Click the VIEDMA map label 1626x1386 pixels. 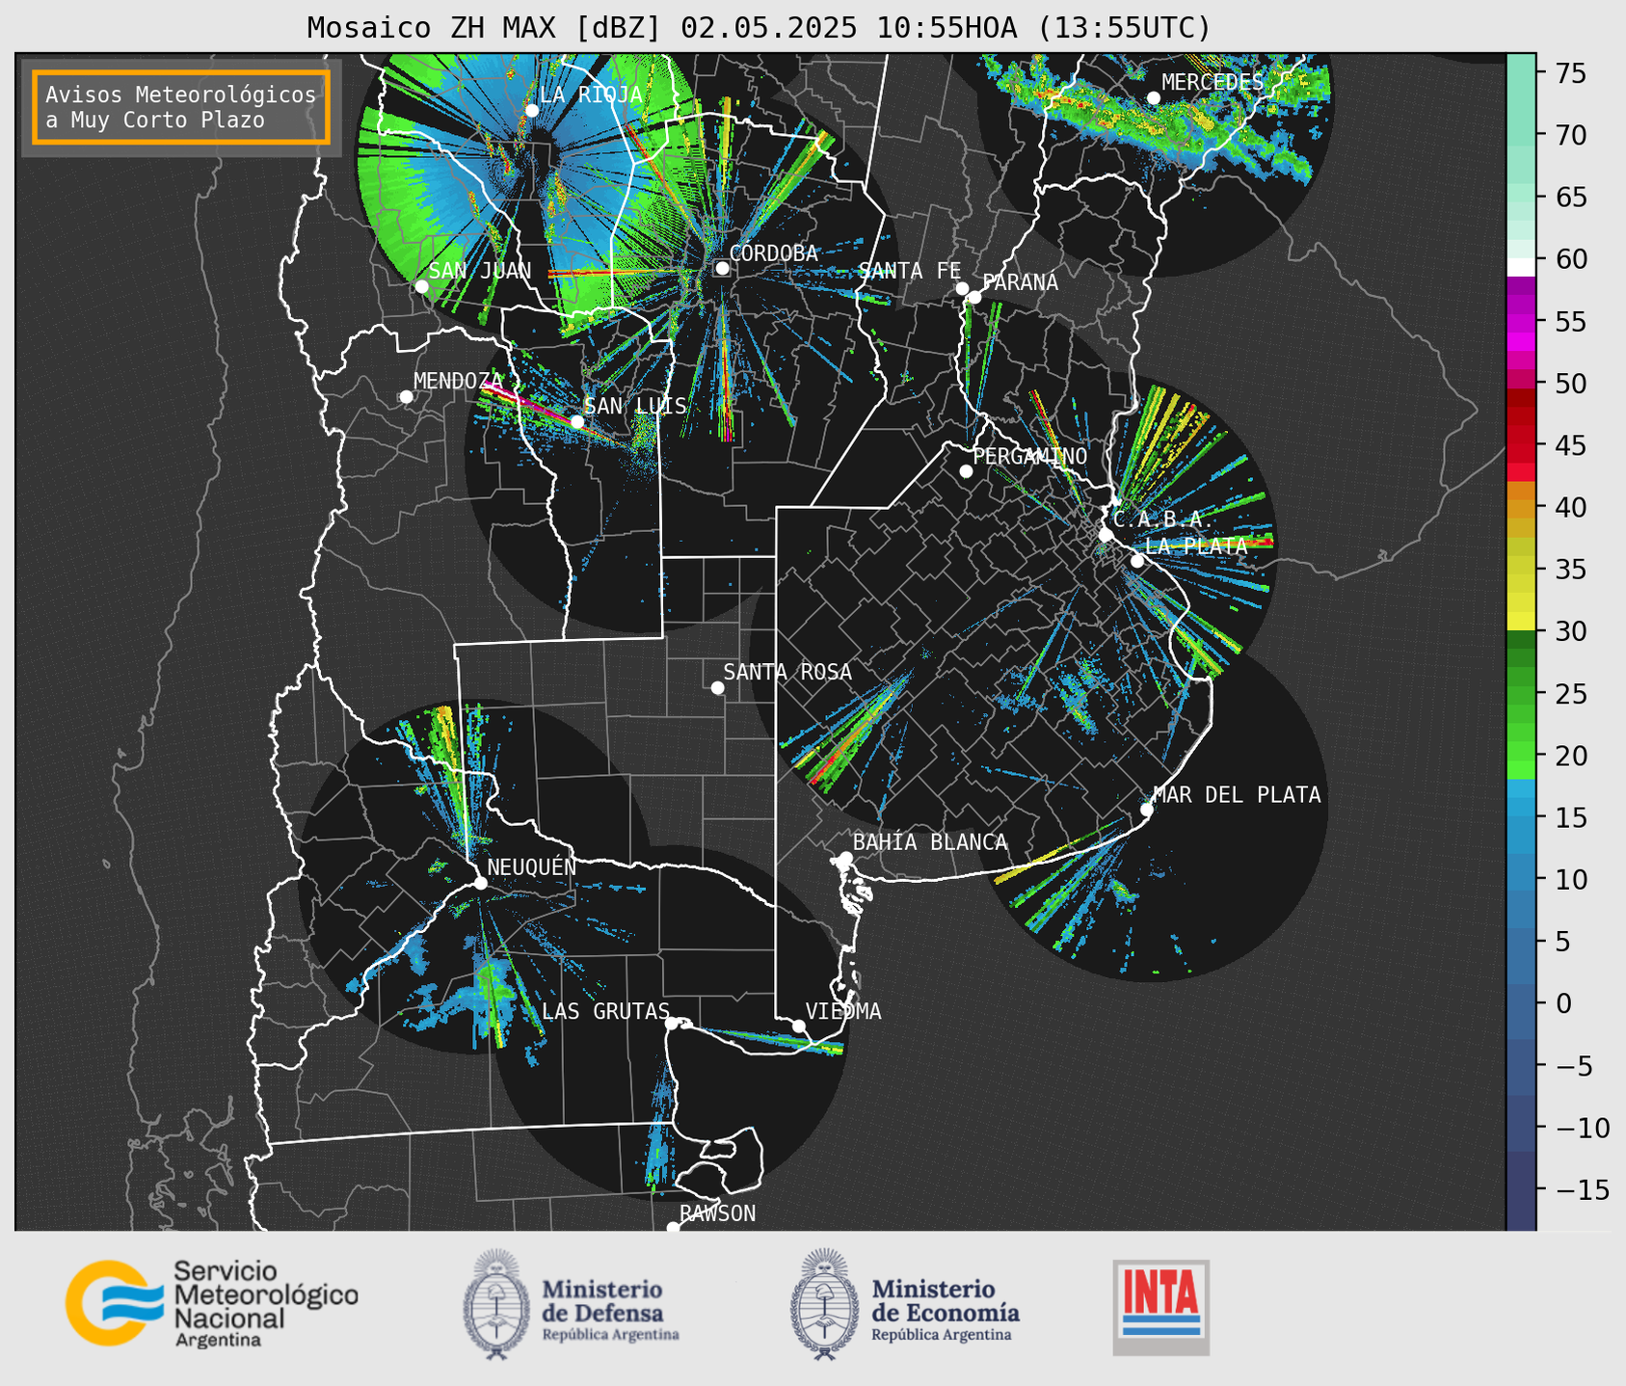[843, 1011]
